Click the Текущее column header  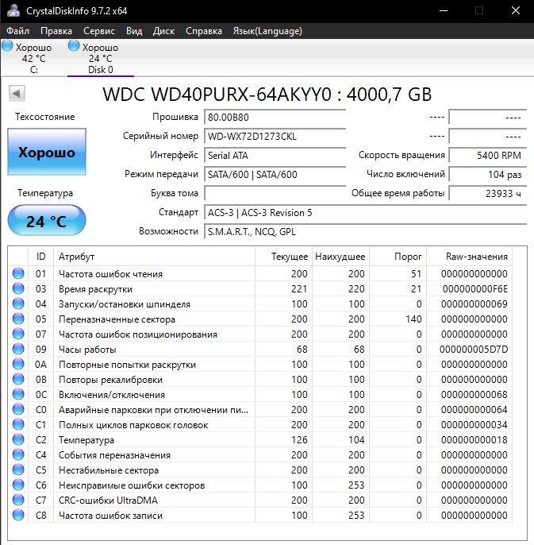[x=284, y=257]
